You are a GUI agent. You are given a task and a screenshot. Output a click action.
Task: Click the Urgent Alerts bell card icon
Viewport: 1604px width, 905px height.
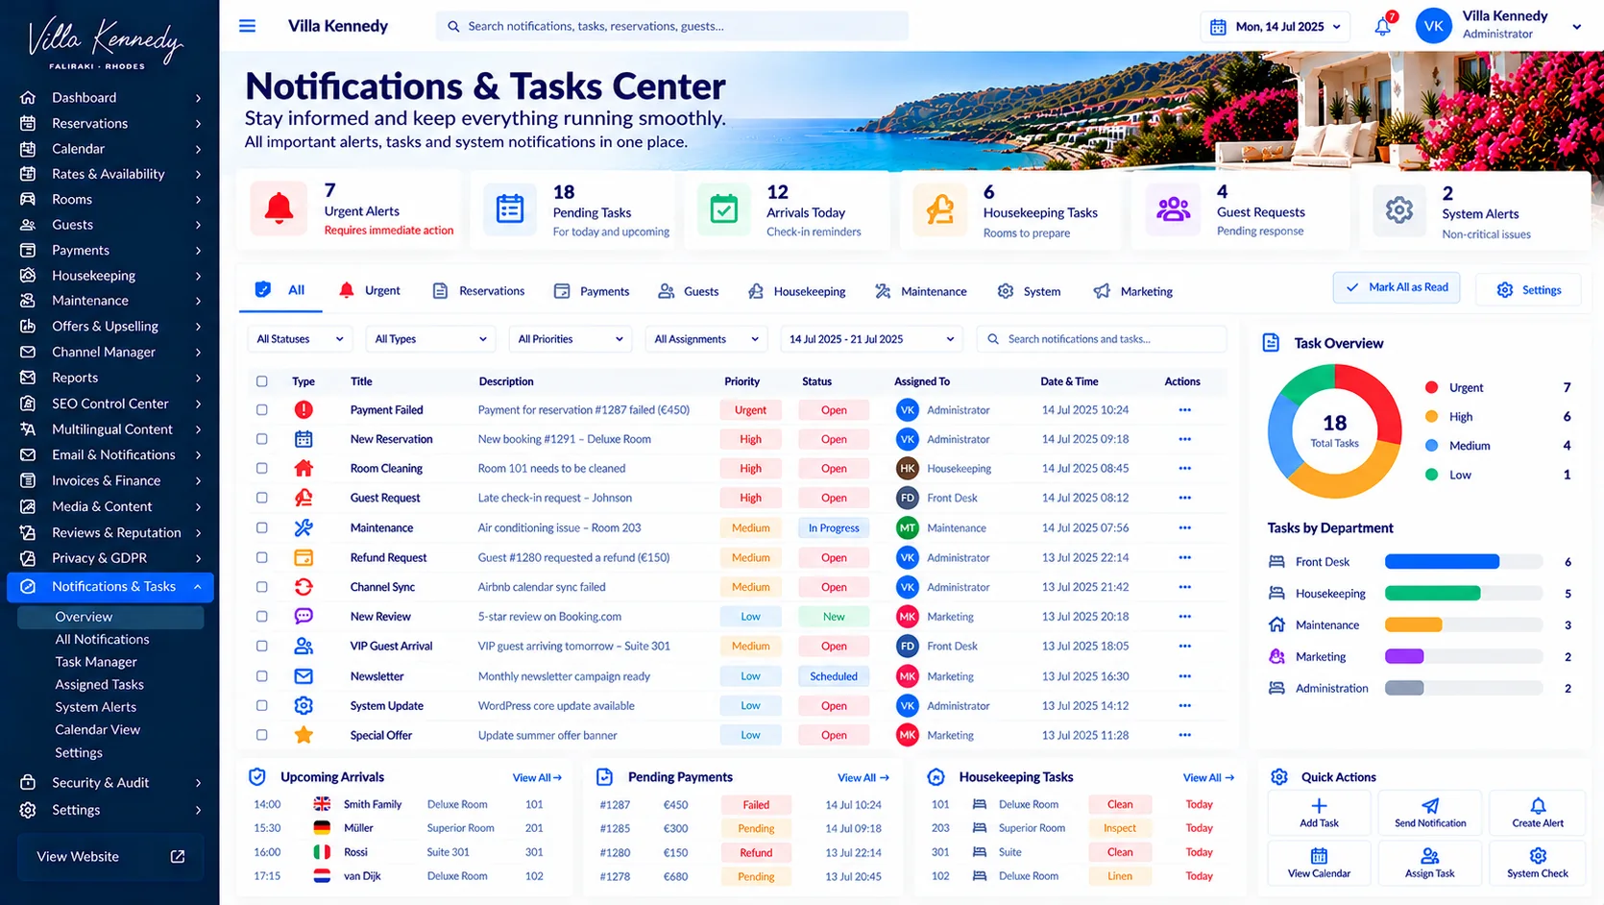click(x=279, y=208)
